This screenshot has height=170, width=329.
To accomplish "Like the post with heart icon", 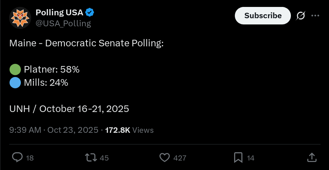I will tap(165, 157).
